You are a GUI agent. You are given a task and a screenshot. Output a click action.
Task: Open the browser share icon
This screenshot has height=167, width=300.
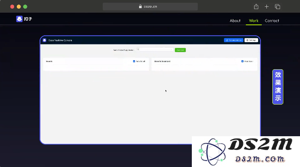click(x=256, y=7)
